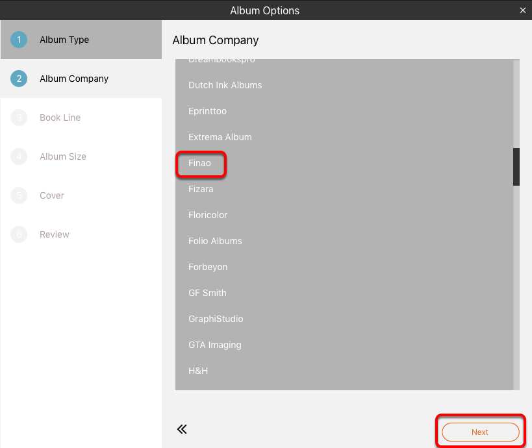The width and height of the screenshot is (532, 448).
Task: Click the company list scrollbar thumb
Action: [x=516, y=166]
